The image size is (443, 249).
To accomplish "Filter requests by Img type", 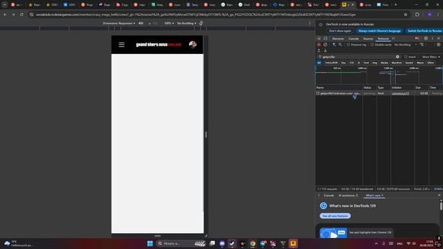I will (x=374, y=63).
